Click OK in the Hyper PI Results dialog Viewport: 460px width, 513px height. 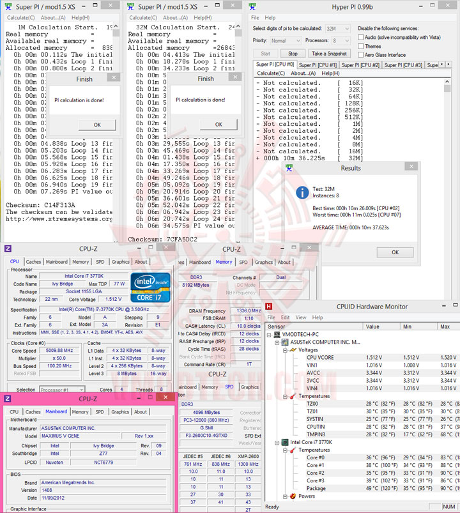(395, 252)
